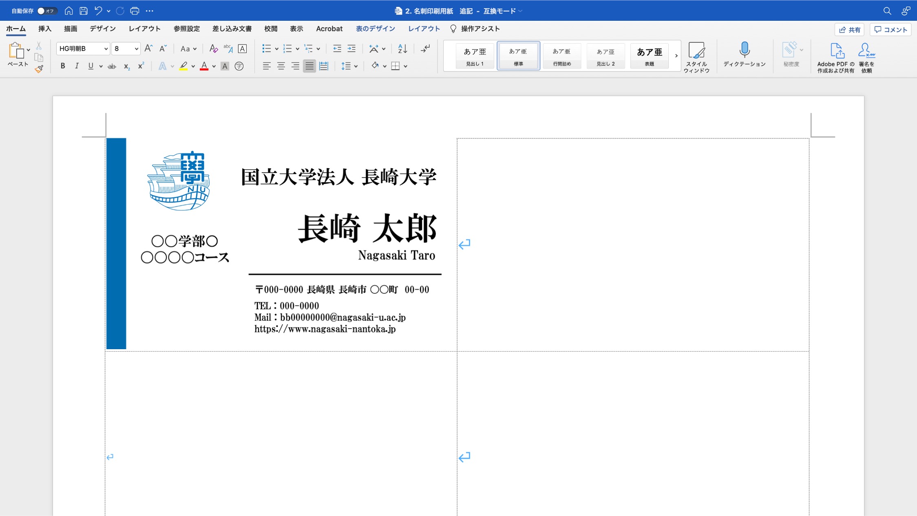Screen dimensions: 917x516
Task: Decrease font size with smaller A
Action: pyautogui.click(x=163, y=49)
